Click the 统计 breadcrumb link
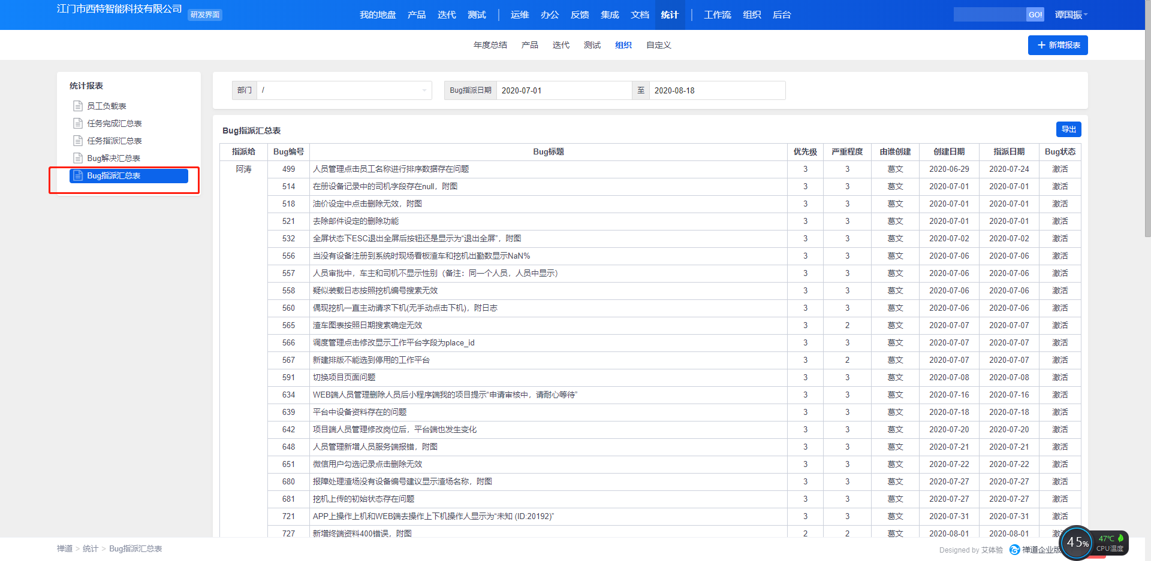The image size is (1151, 561). pos(90,548)
